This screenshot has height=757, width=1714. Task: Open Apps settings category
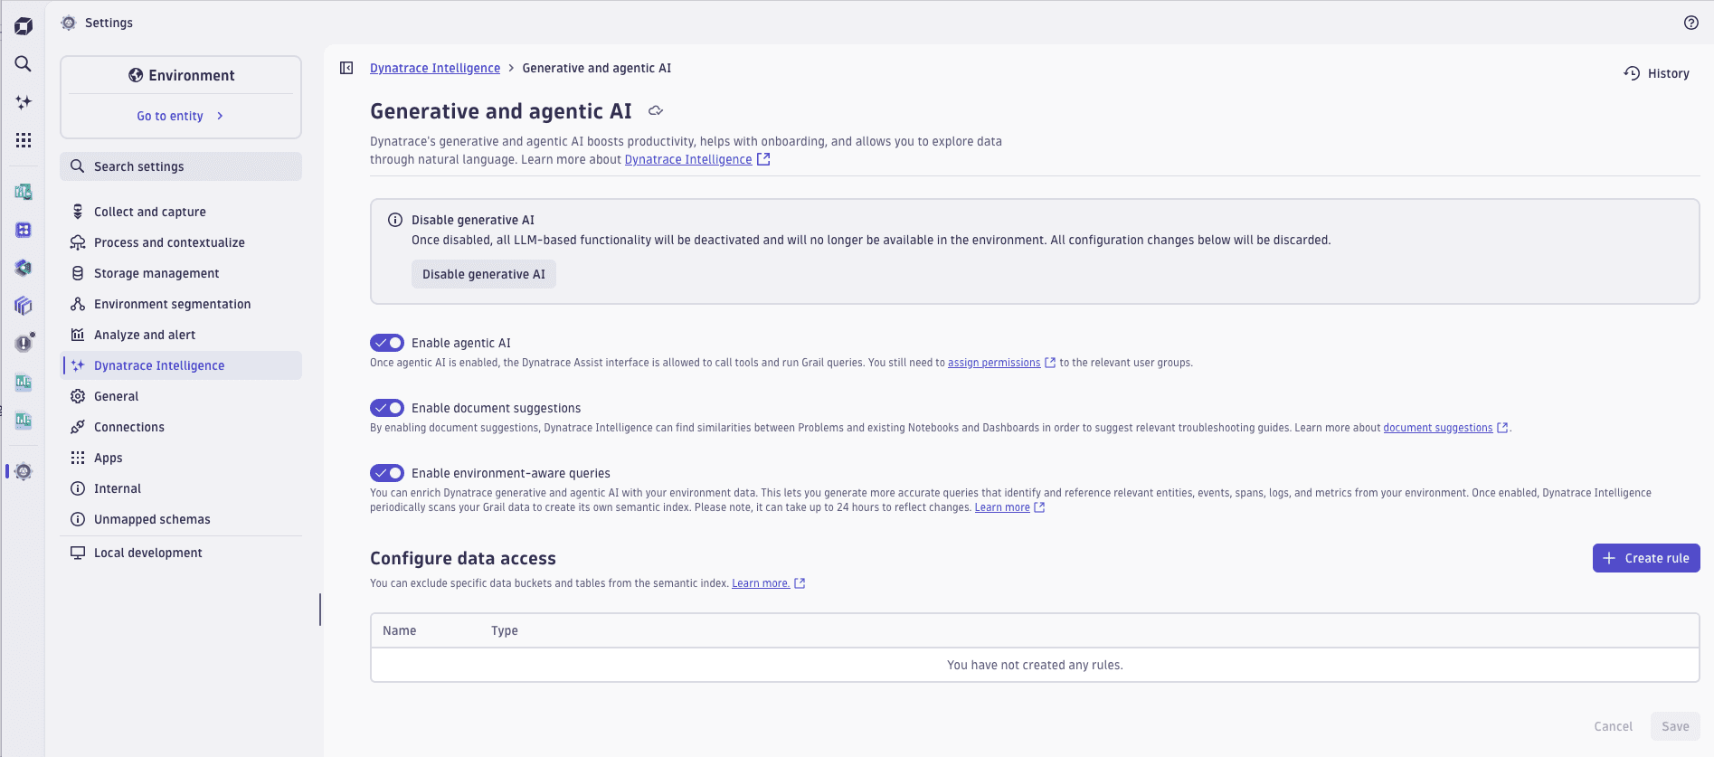tap(181, 458)
